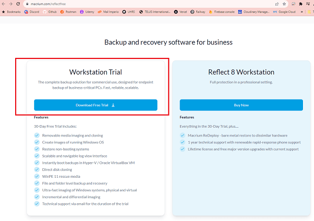Reload the page with the refresh icon
This screenshot has width=314, height=221.
18,4
